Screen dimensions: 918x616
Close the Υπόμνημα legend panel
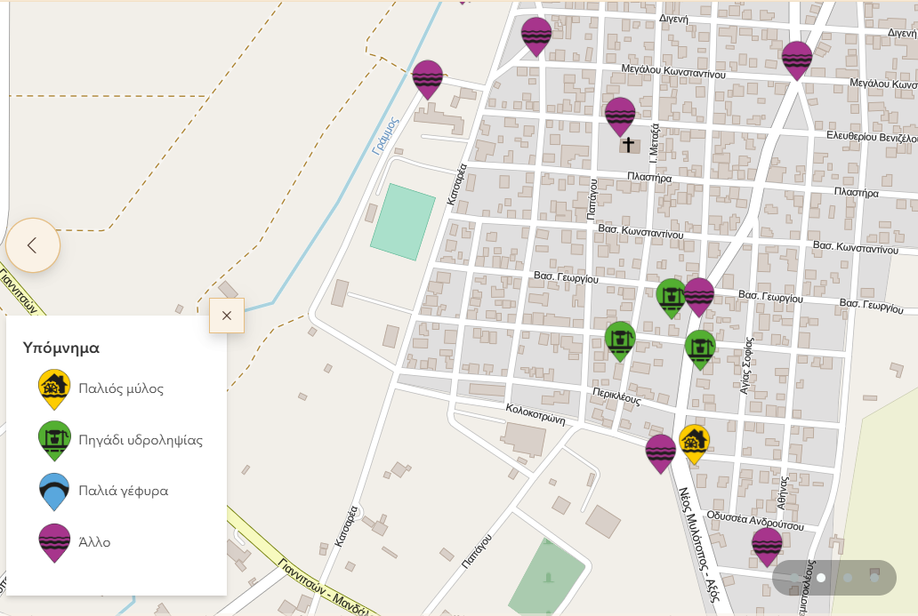point(227,316)
